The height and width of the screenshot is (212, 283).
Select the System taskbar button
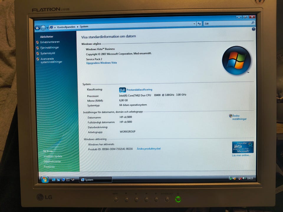click(96, 180)
